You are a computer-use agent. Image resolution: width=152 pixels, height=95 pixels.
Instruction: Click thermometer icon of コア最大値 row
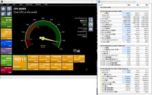point(101,53)
